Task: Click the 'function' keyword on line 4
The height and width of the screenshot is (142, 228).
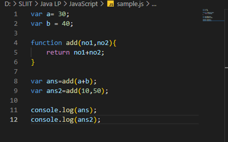Action: 46,43
